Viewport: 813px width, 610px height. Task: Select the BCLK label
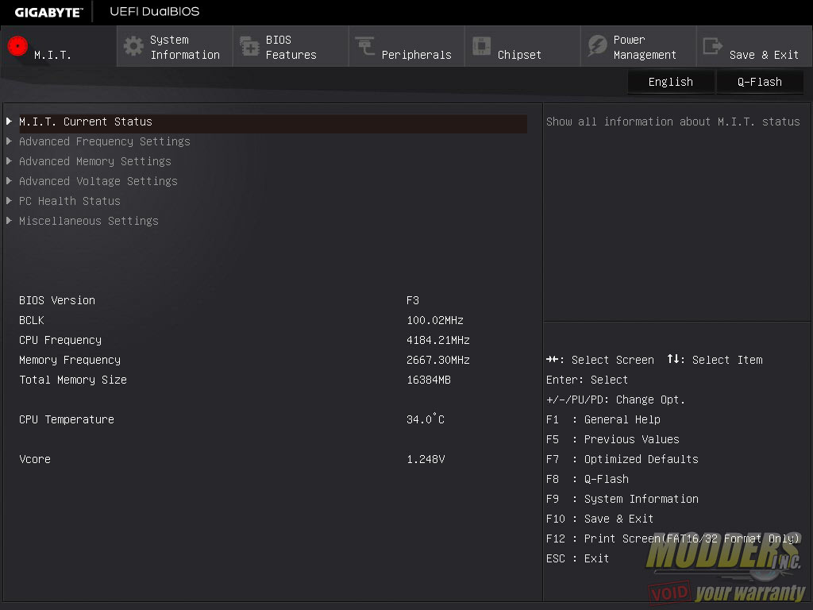coord(32,320)
